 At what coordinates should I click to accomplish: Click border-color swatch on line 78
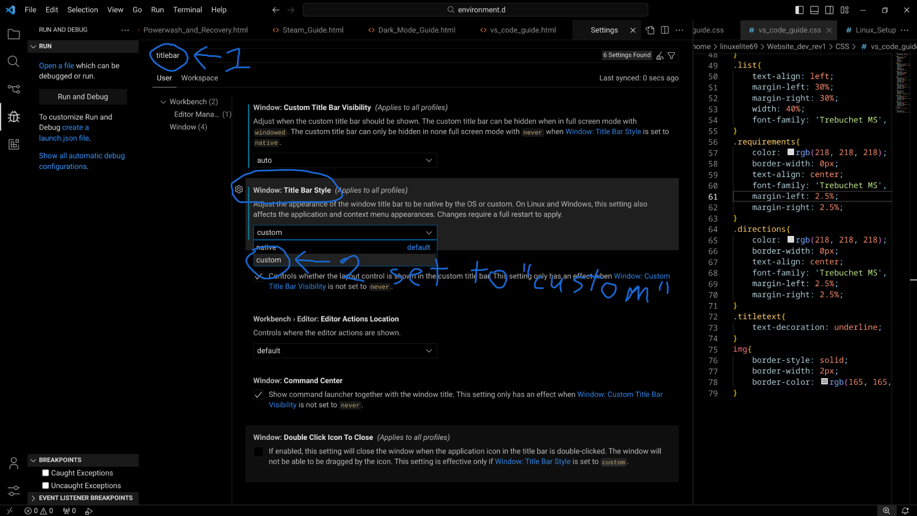point(825,381)
